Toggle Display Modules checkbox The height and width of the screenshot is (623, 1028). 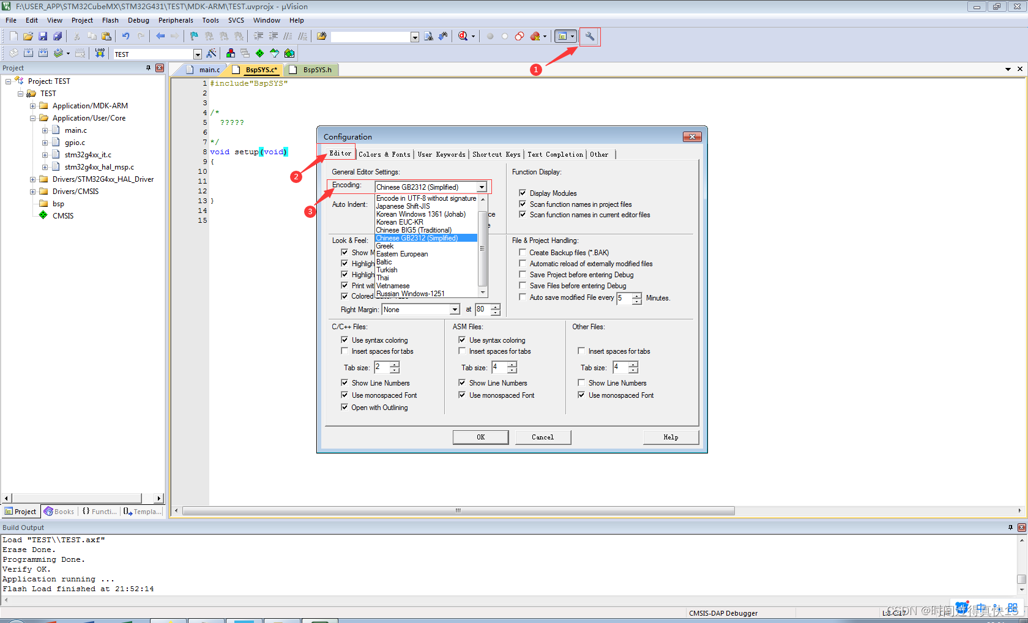523,193
